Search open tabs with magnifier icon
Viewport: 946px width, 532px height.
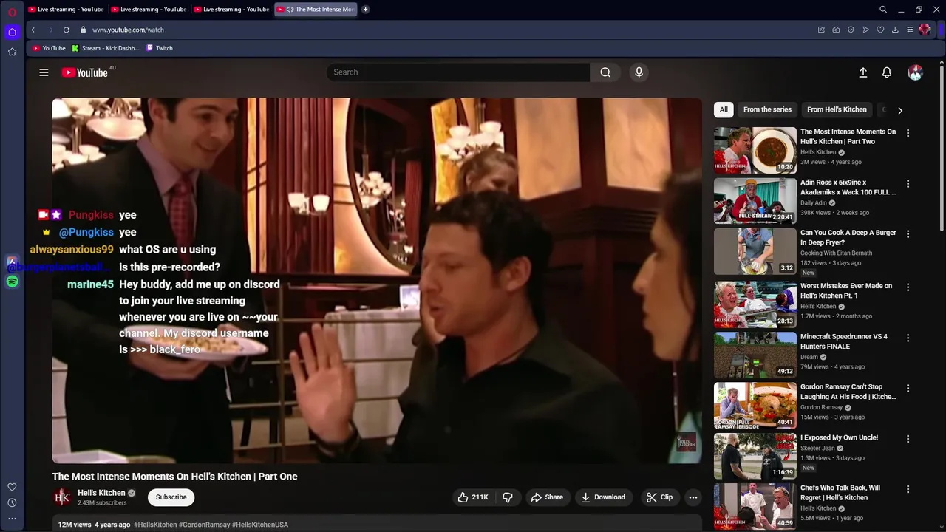pos(883,10)
